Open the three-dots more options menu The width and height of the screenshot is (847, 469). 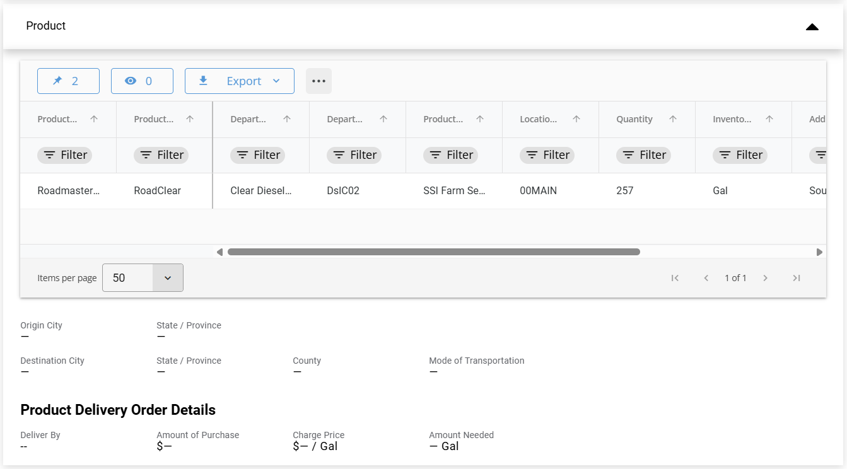pos(318,81)
